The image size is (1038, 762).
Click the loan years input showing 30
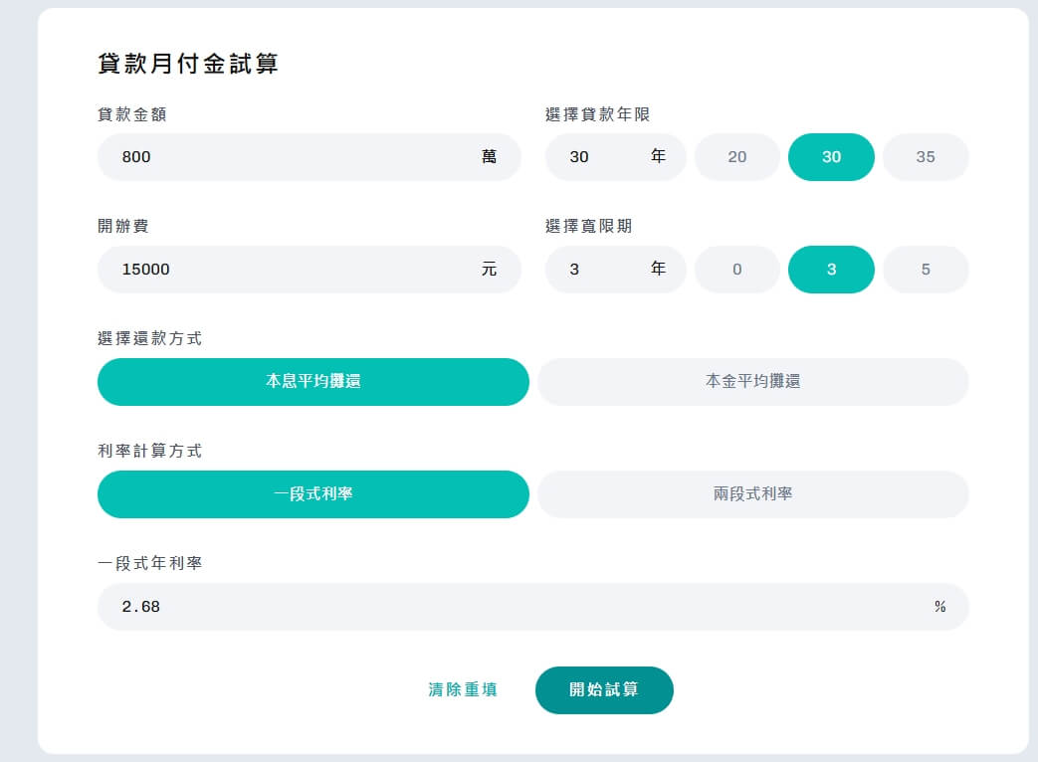point(597,157)
